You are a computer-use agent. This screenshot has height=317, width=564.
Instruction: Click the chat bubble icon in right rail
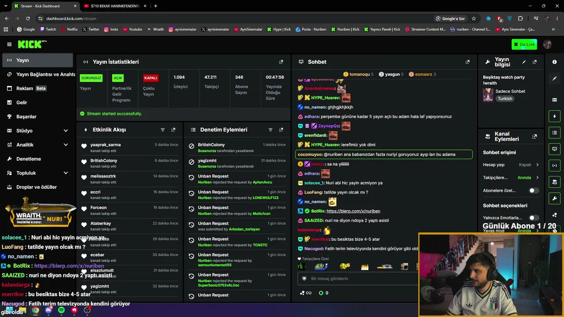(554, 149)
